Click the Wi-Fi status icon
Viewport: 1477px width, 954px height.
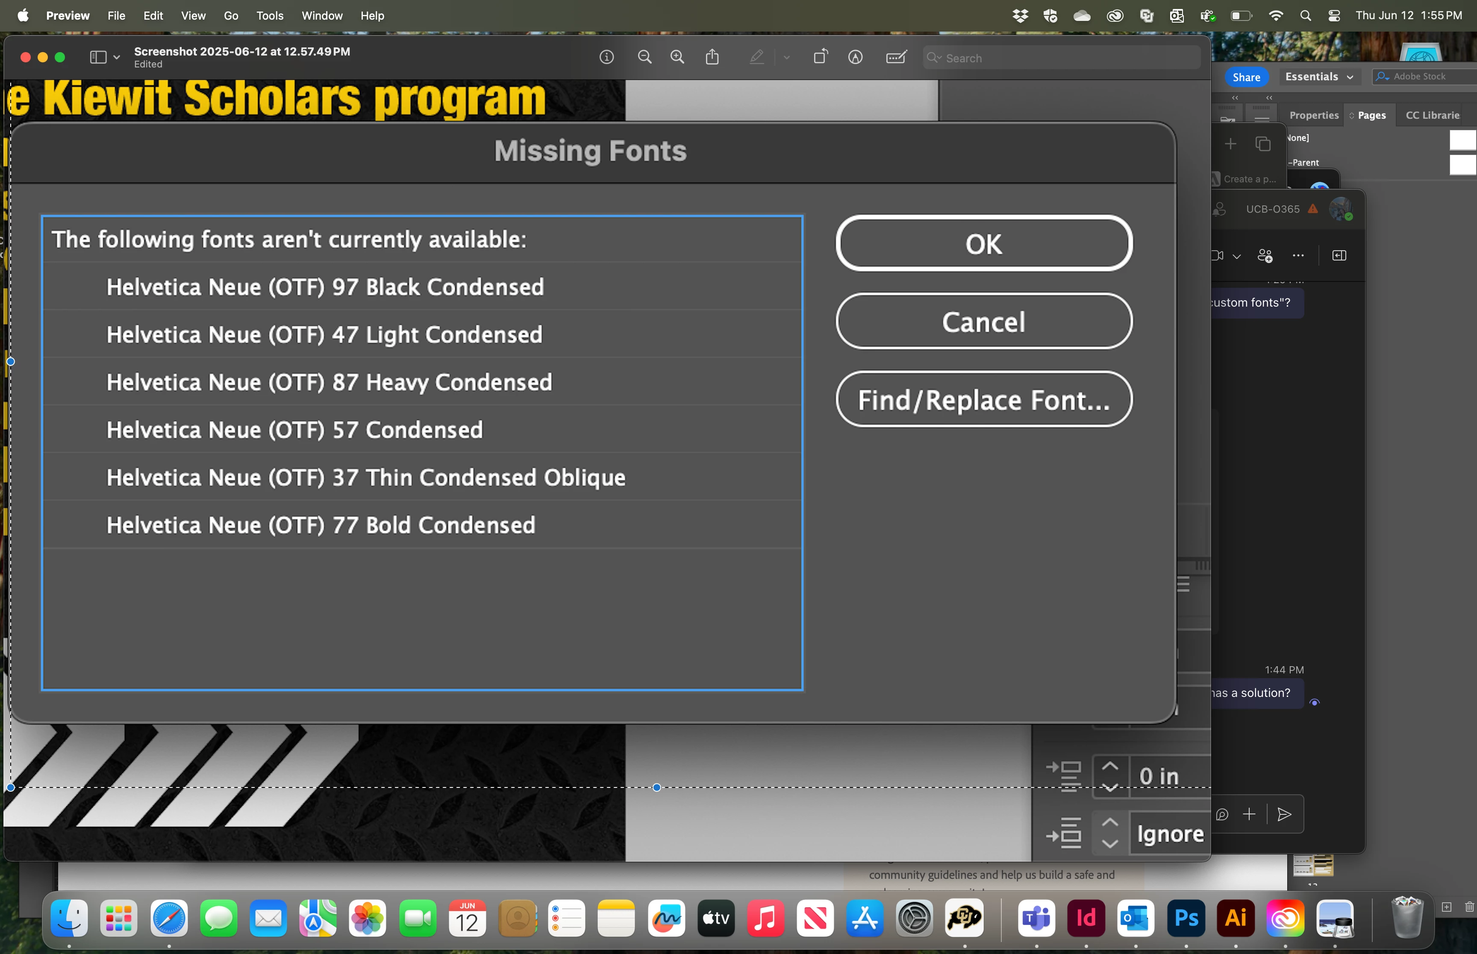[1276, 15]
